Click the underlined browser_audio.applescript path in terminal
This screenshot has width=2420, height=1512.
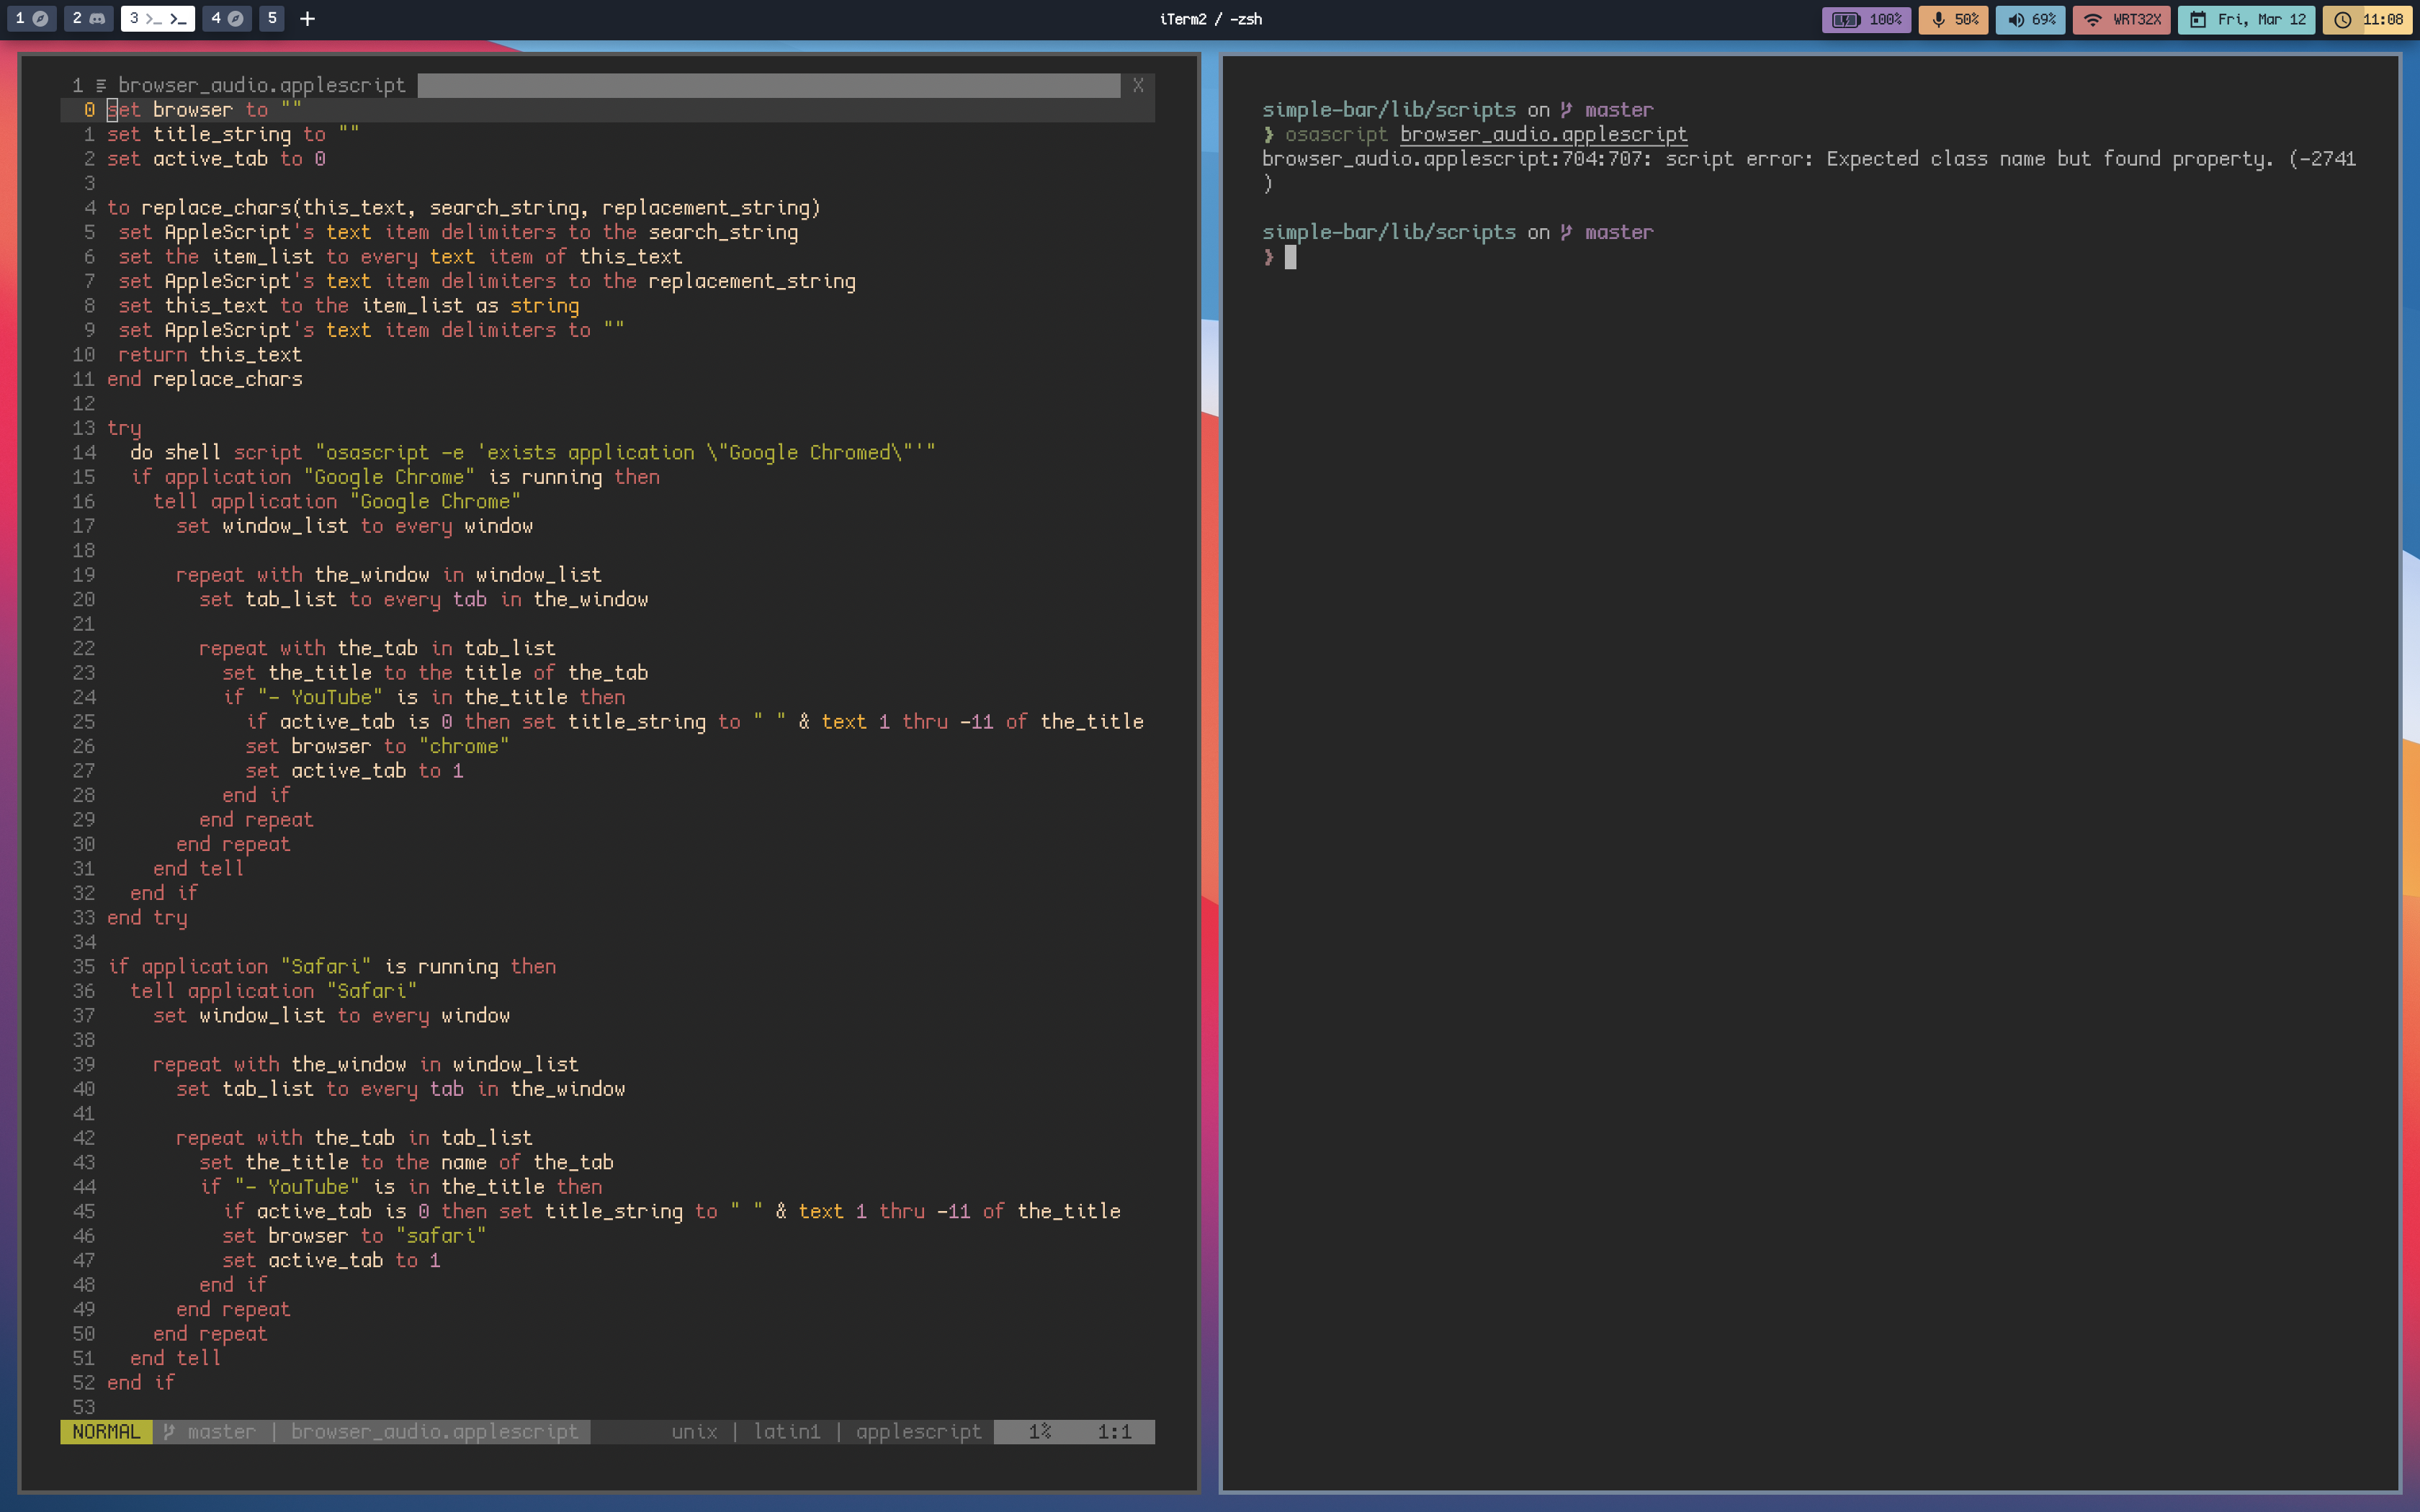[1543, 134]
